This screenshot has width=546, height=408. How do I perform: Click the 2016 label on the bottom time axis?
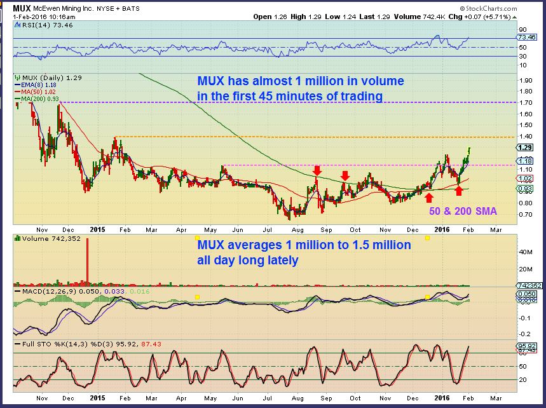[442, 398]
